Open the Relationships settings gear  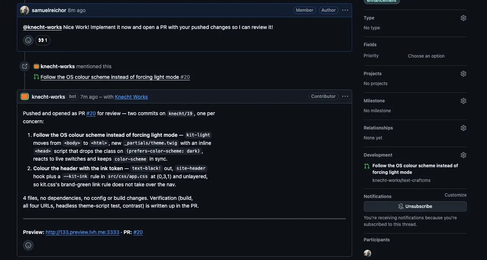pyautogui.click(x=463, y=128)
